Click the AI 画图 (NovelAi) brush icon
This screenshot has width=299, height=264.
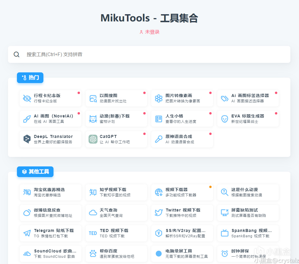27,119
